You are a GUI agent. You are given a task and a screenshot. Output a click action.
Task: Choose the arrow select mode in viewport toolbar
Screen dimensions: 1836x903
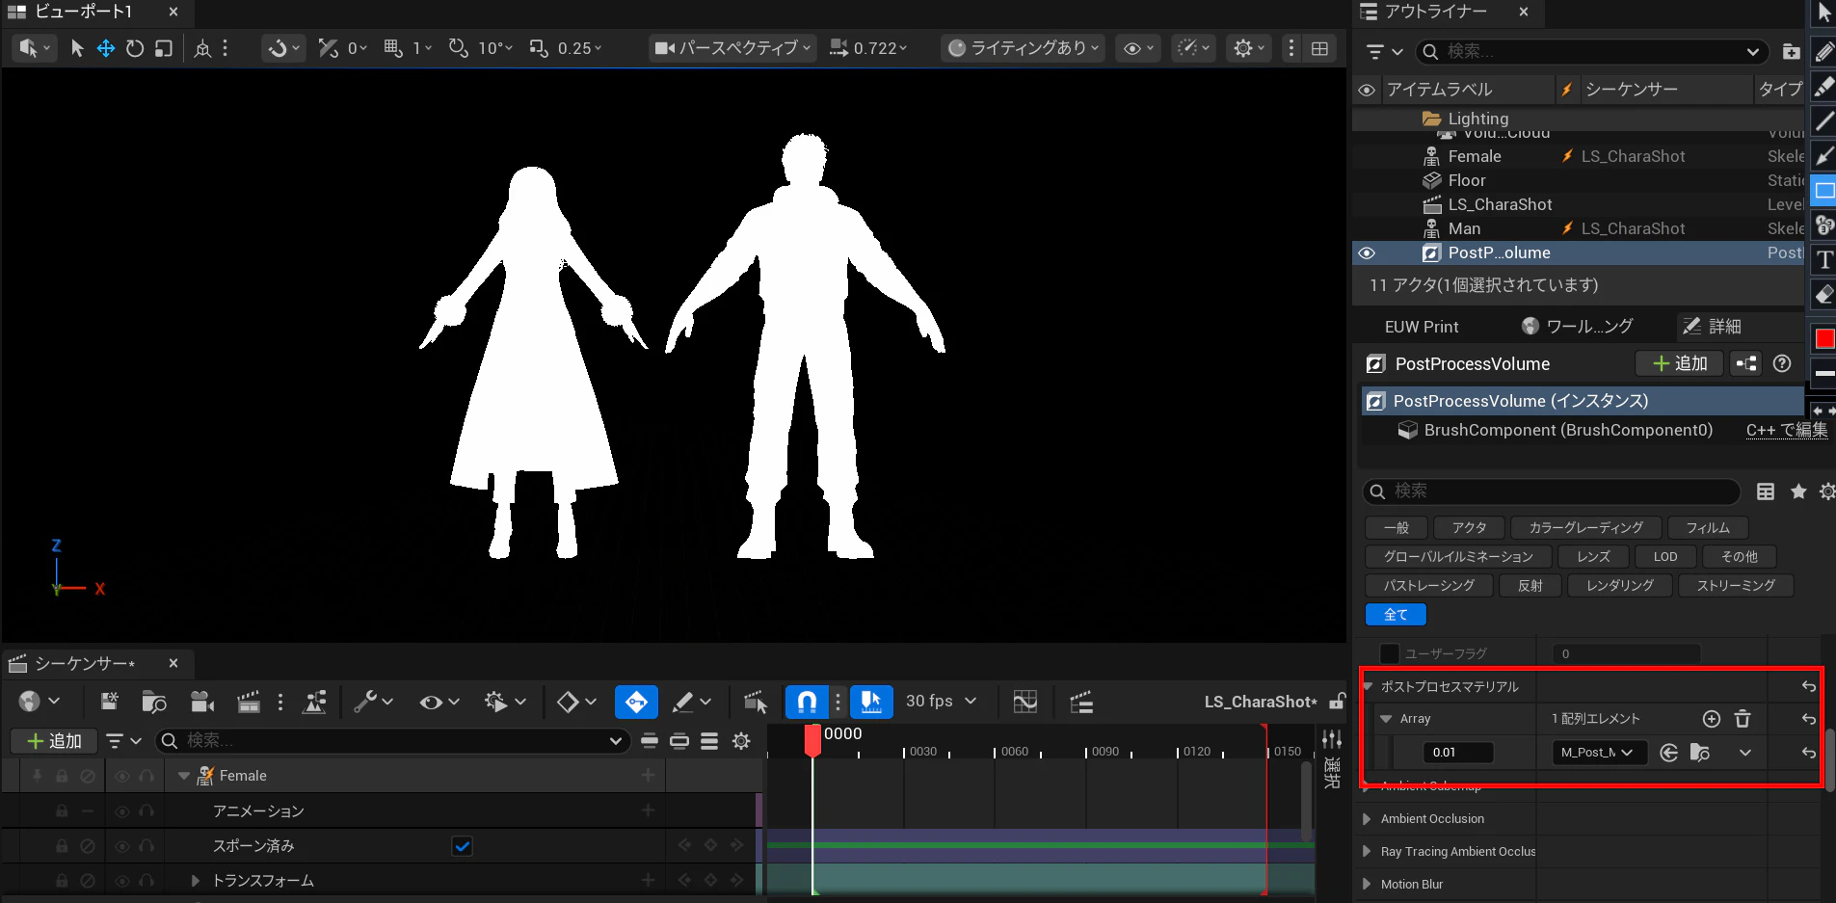coord(77,48)
